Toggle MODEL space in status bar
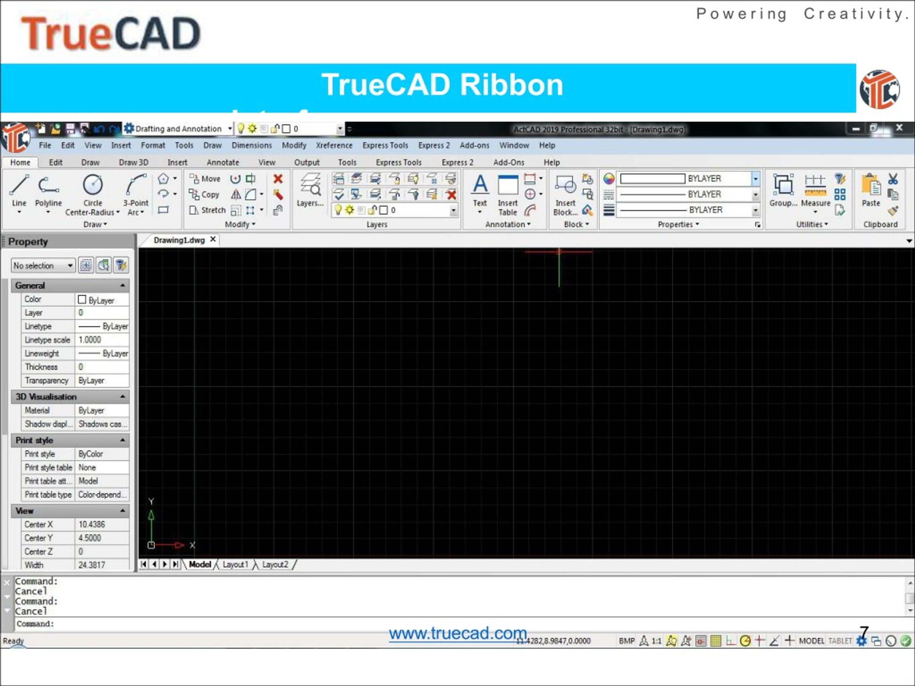The height and width of the screenshot is (686, 915). coord(812,641)
